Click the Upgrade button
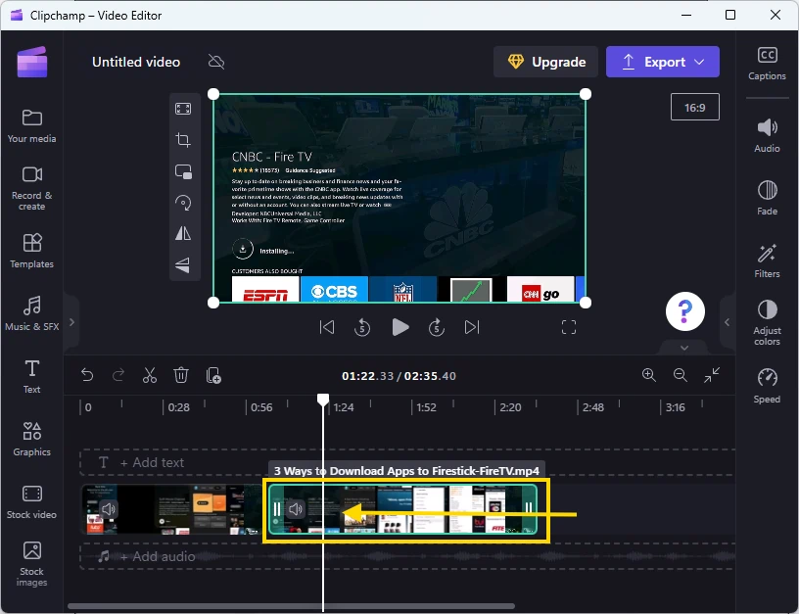This screenshot has width=799, height=614. (545, 62)
